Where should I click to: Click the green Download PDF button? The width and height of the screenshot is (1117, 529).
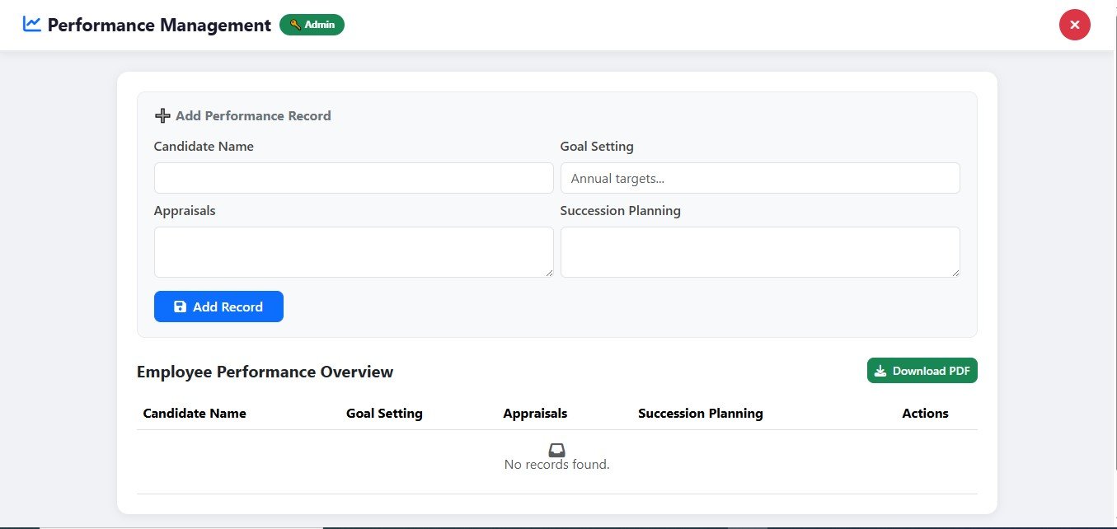point(922,371)
